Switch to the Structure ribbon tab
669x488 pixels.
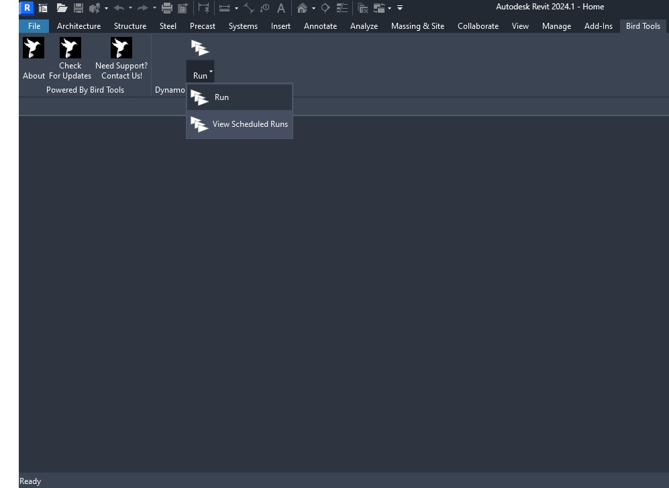[130, 26]
